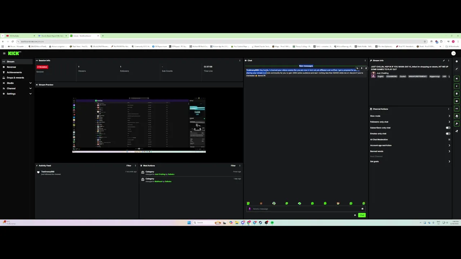The height and width of the screenshot is (259, 461).
Task: Open the Achievements page
Action: click(x=17, y=72)
